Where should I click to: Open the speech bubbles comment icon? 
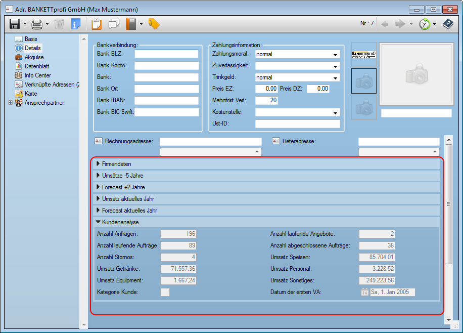point(114,24)
